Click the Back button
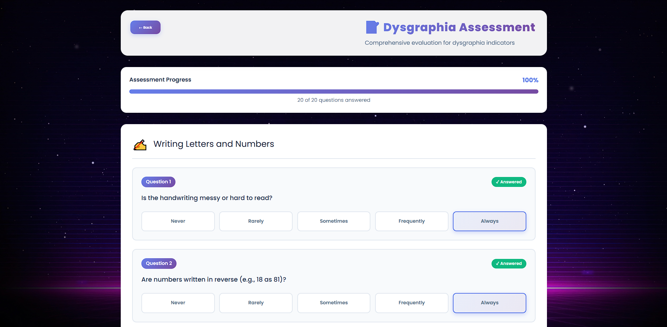The height and width of the screenshot is (327, 667). (145, 27)
